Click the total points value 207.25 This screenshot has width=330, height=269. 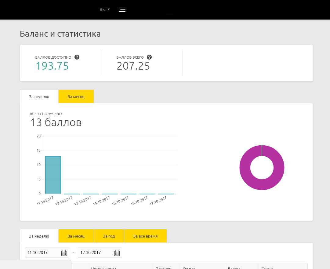133,66
